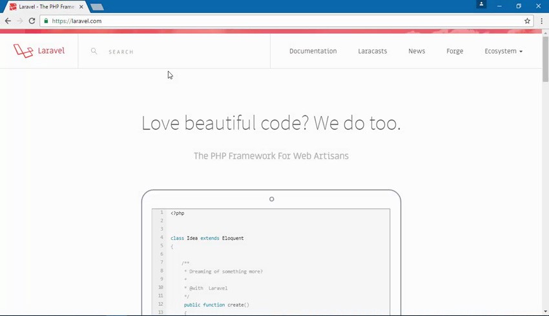Screen dimensions: 549x316
Task: Click the laravel.com address bar
Action: pos(286,21)
